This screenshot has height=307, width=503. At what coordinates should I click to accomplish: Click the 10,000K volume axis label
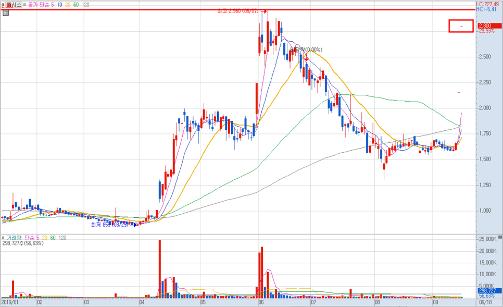(487, 274)
